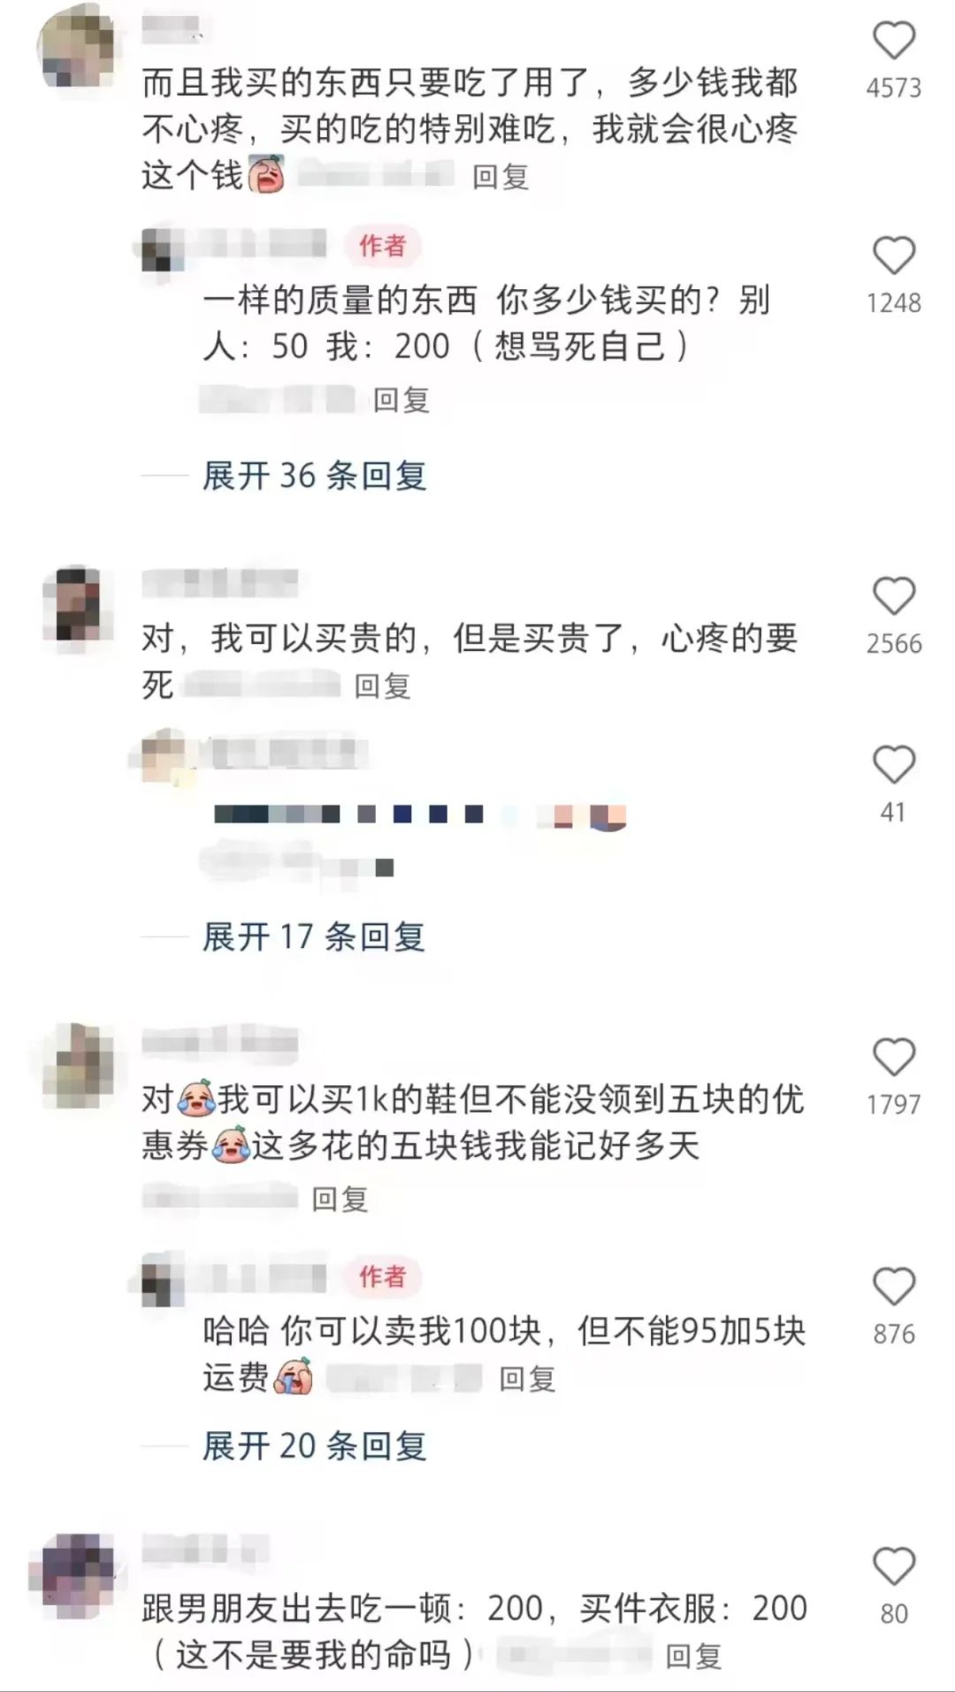
Task: Reply to the first comment about 心疼这个钱
Action: pyautogui.click(x=500, y=177)
